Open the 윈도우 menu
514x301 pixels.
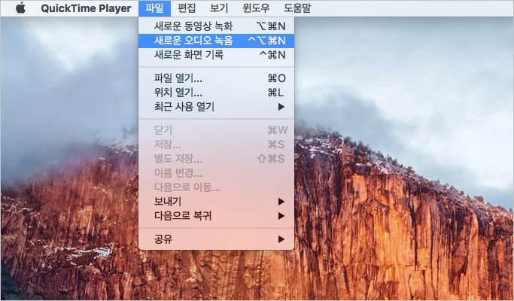(256, 8)
